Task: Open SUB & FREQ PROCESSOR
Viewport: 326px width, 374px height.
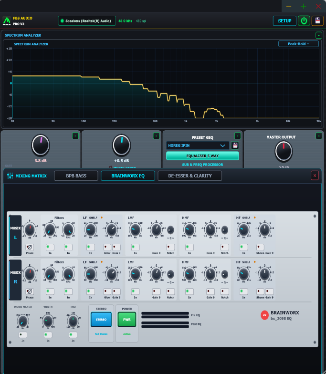Action: click(202, 165)
